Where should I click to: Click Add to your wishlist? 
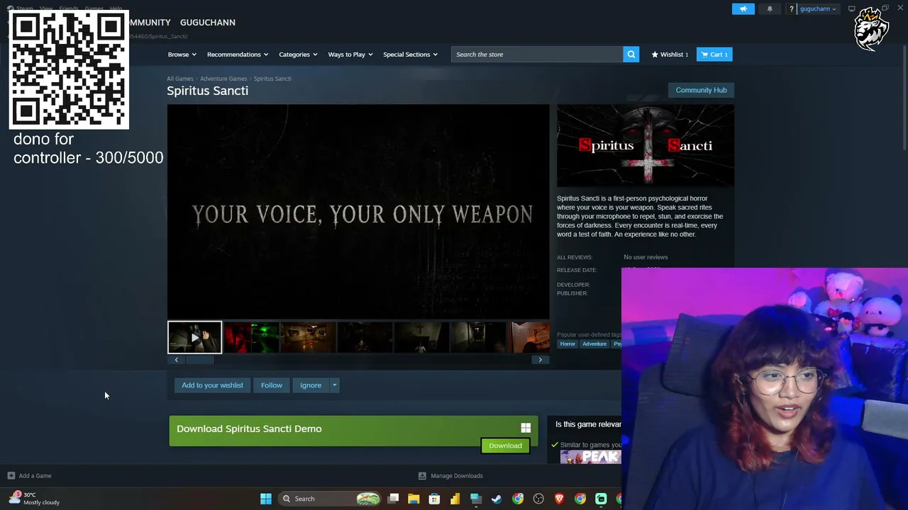click(212, 385)
